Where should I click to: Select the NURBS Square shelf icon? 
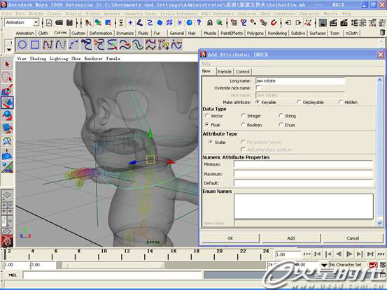[x=35, y=45]
